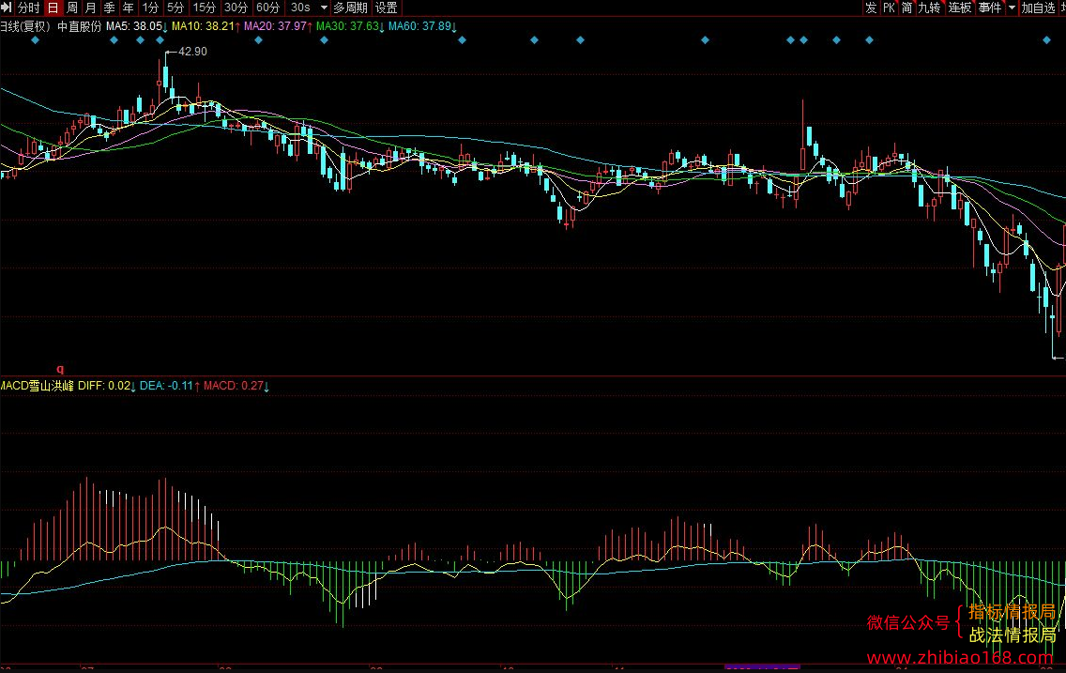Click the skip-to-end arrow icon
Image resolution: width=1066 pixels, height=673 pixels.
(x=7, y=8)
